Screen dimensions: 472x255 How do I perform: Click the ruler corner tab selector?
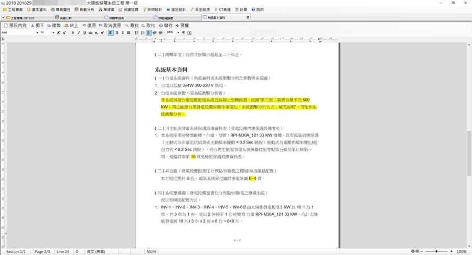[x=3, y=39]
